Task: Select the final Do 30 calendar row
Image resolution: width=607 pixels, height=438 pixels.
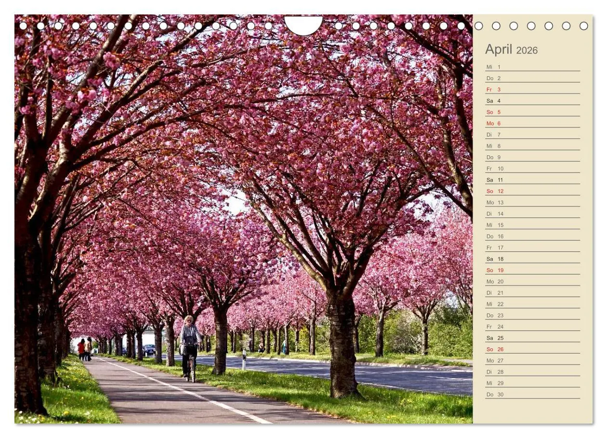Action: (x=495, y=394)
